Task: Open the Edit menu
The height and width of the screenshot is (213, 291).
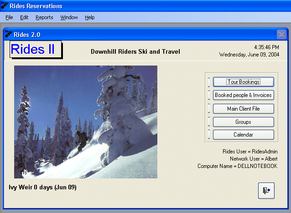Action: 24,17
